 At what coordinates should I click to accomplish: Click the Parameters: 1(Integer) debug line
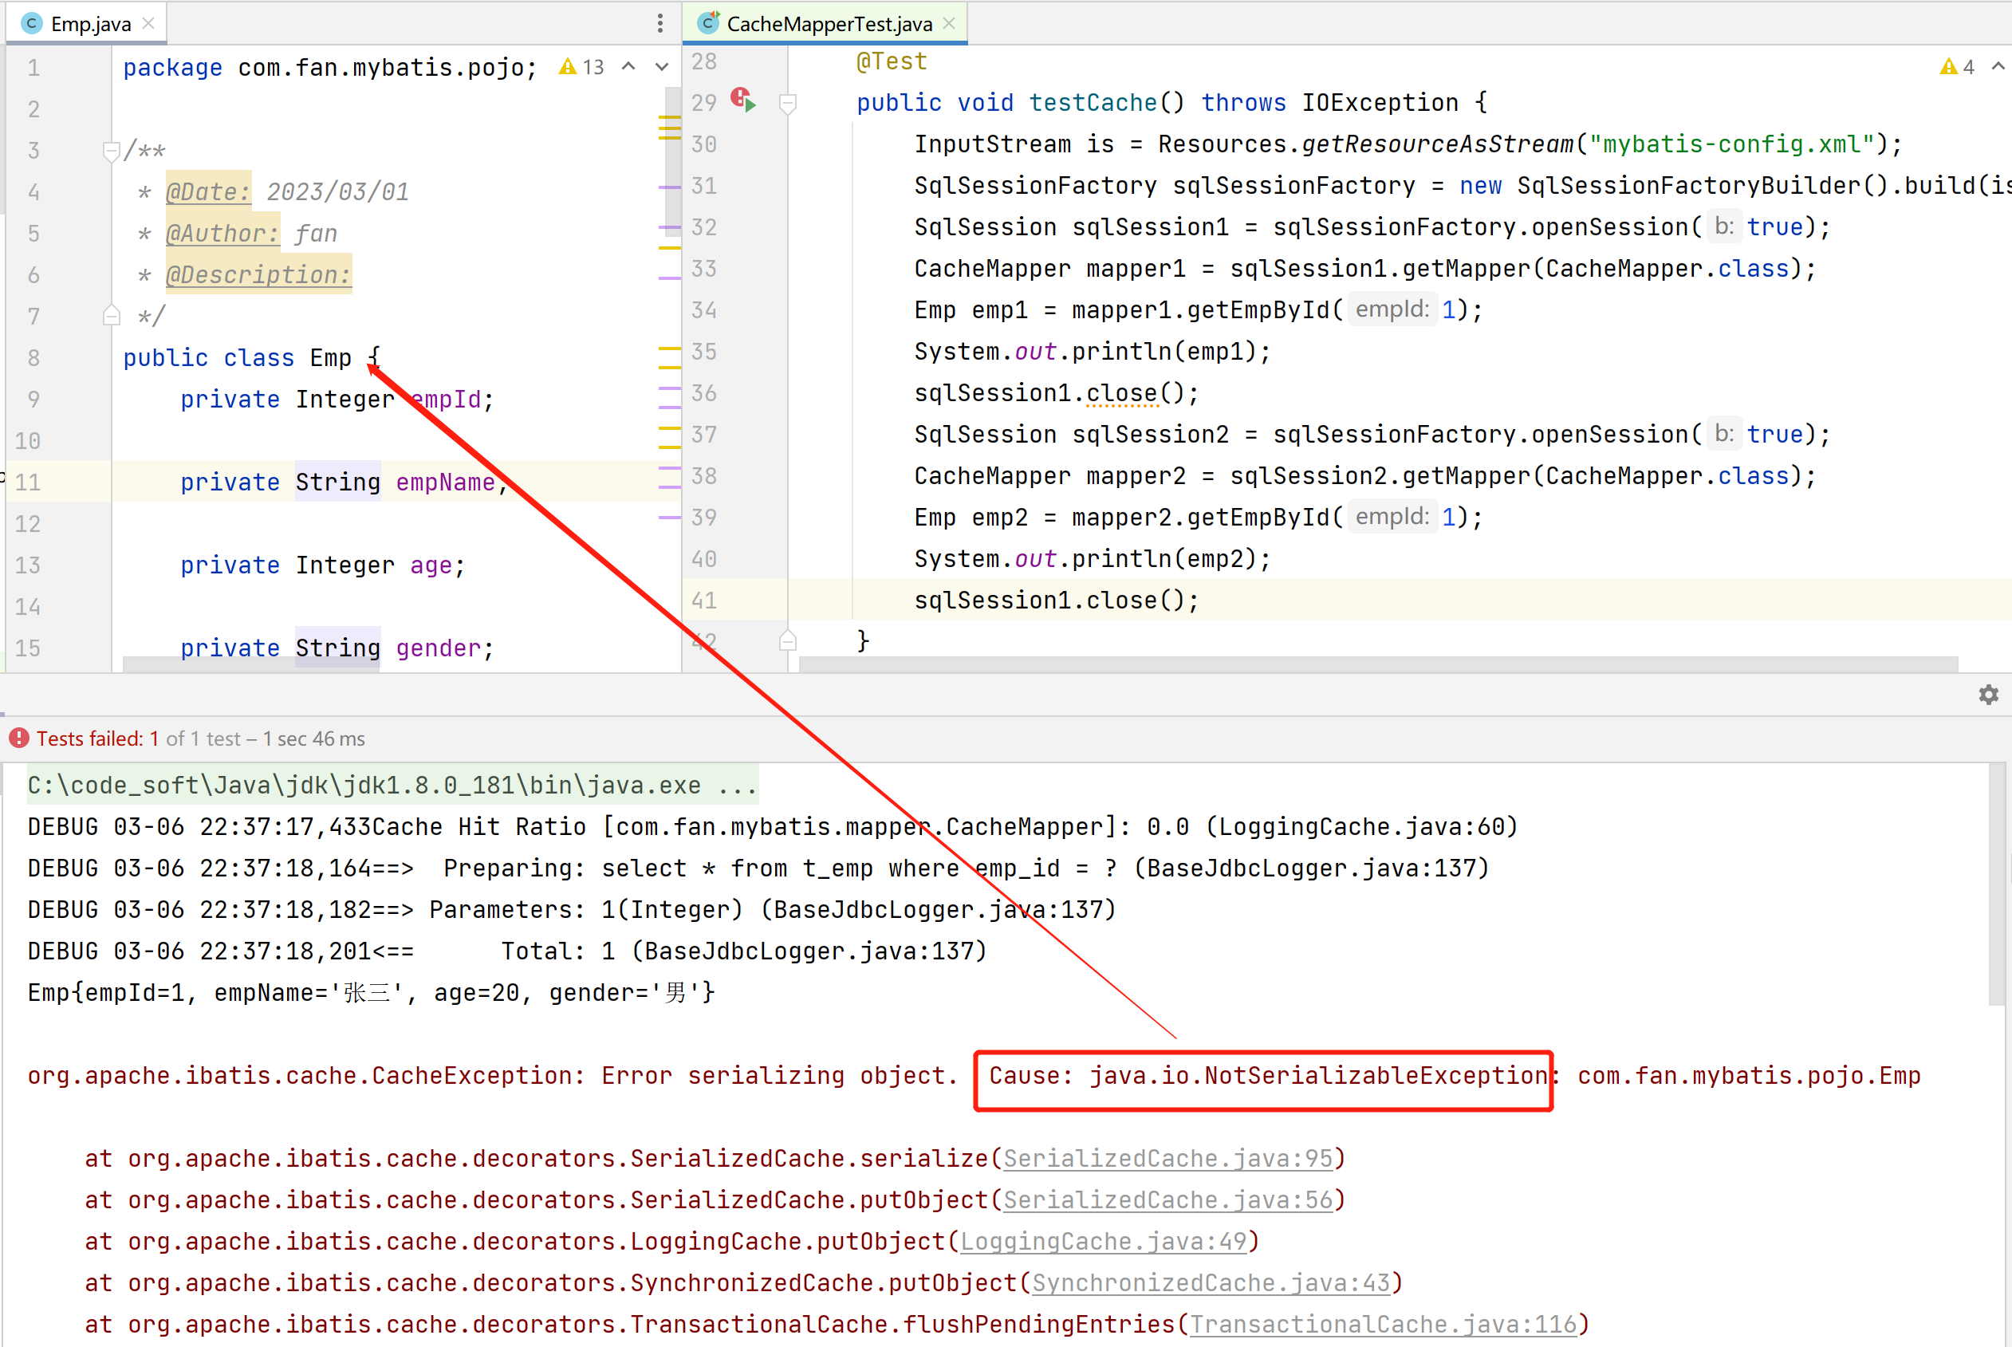coord(571,909)
